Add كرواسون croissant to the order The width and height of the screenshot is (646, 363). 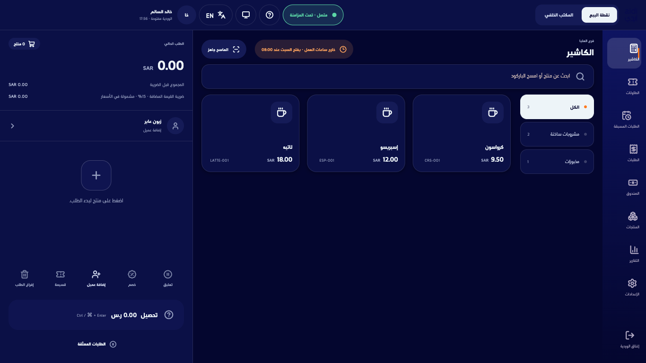pyautogui.click(x=462, y=133)
